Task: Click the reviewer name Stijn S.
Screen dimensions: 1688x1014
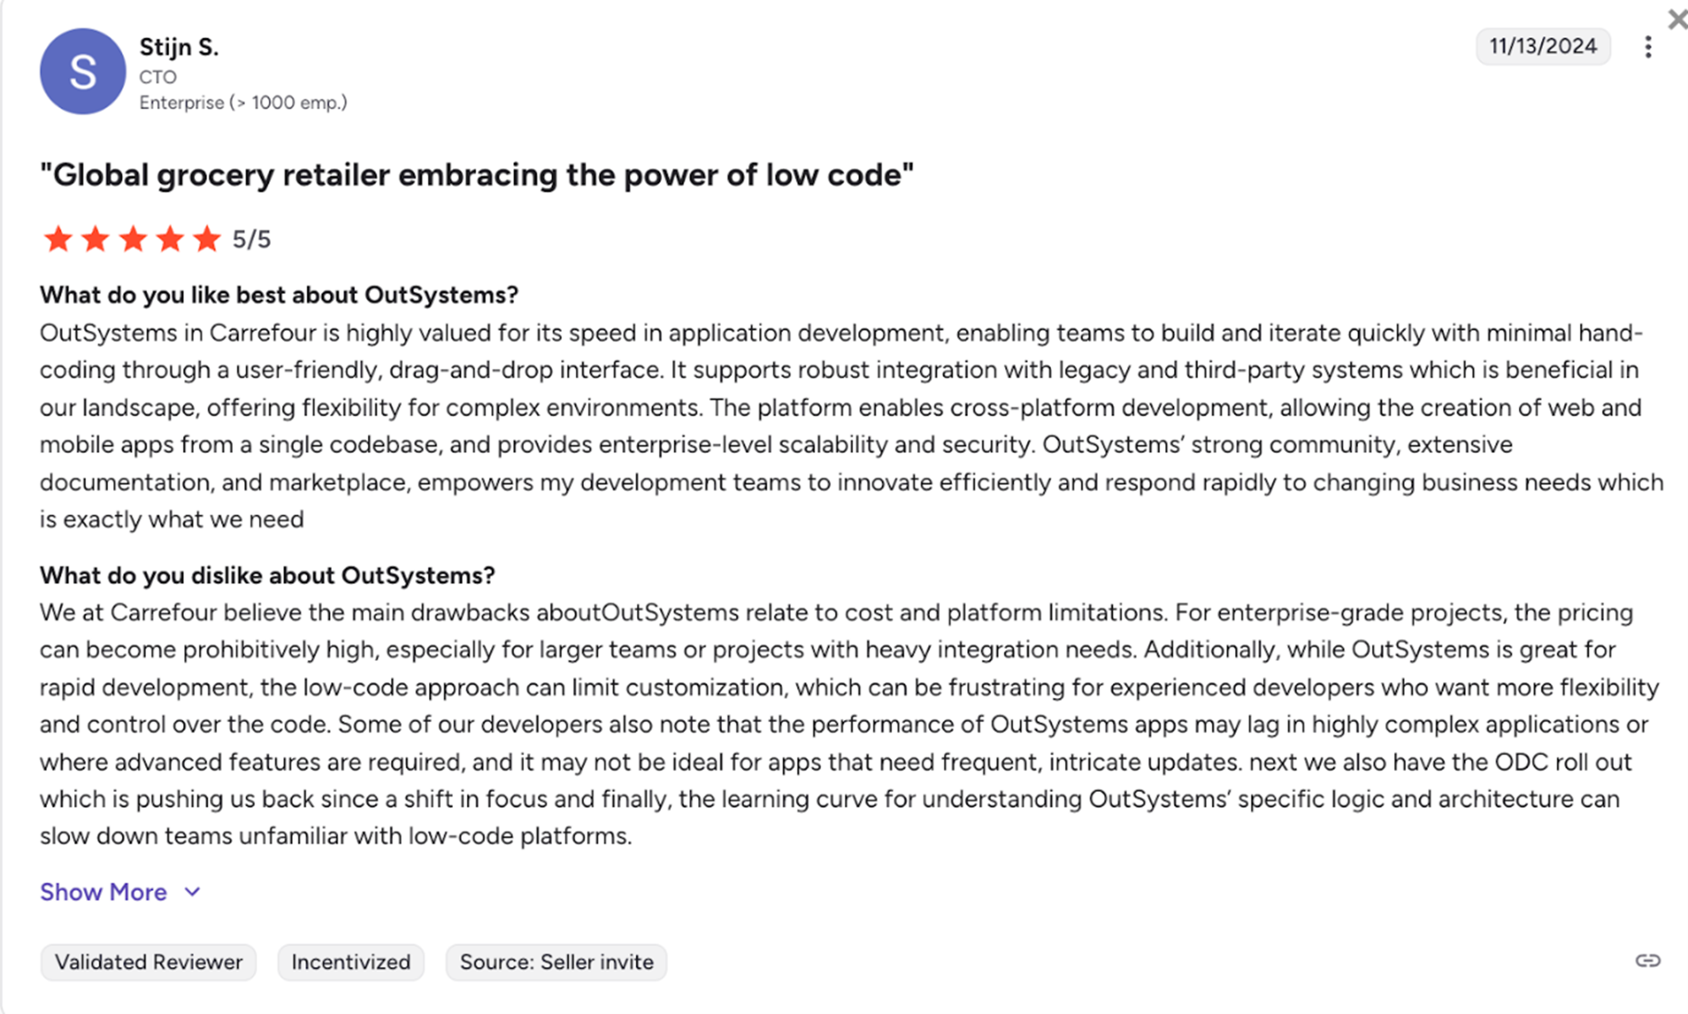Action: coord(179,47)
